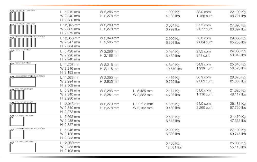The width and height of the screenshot is (257, 162).
Task: Select the "W 2,280 mm" door width
Action: point(110,25)
